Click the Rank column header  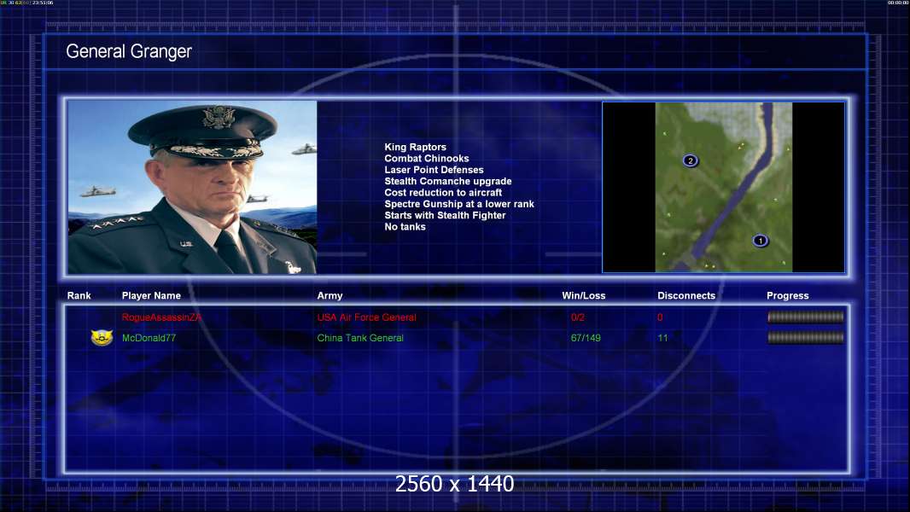79,296
